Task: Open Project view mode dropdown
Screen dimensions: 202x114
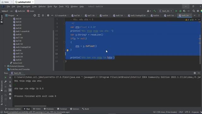Action: tap(17, 16)
